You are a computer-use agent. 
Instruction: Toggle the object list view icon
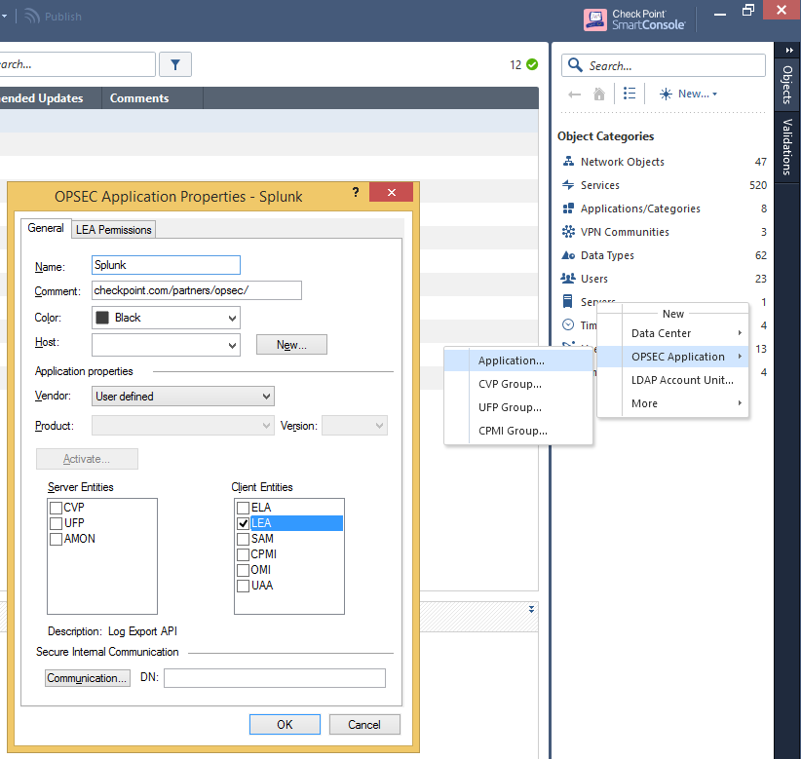tap(629, 94)
